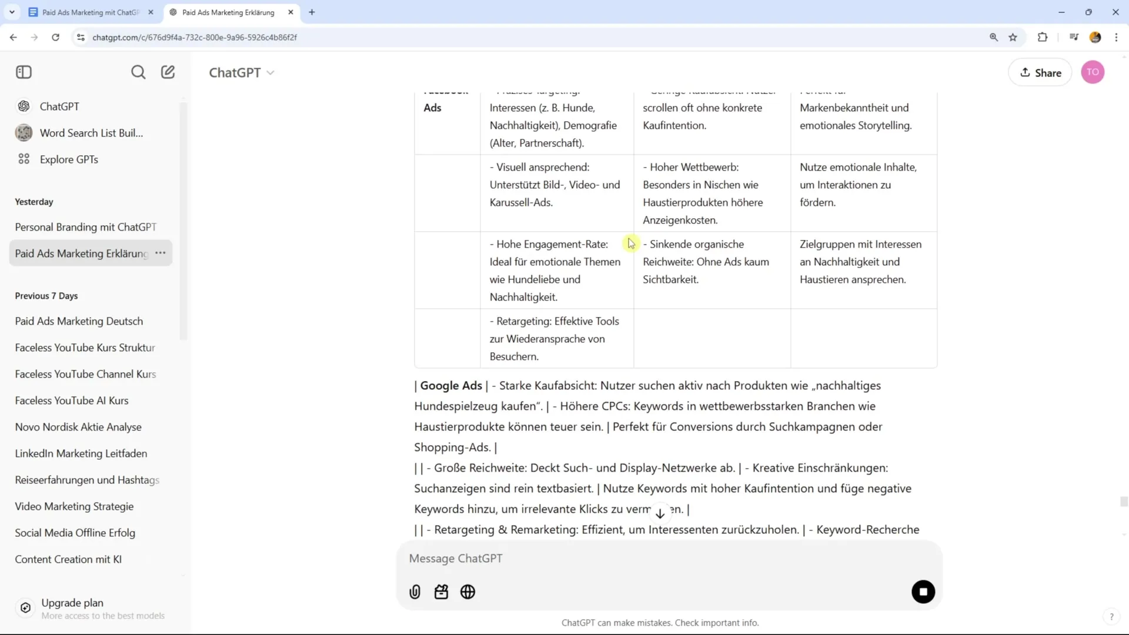1129x635 pixels.
Task: Open browser zoom magnifier icon
Action: 994,37
